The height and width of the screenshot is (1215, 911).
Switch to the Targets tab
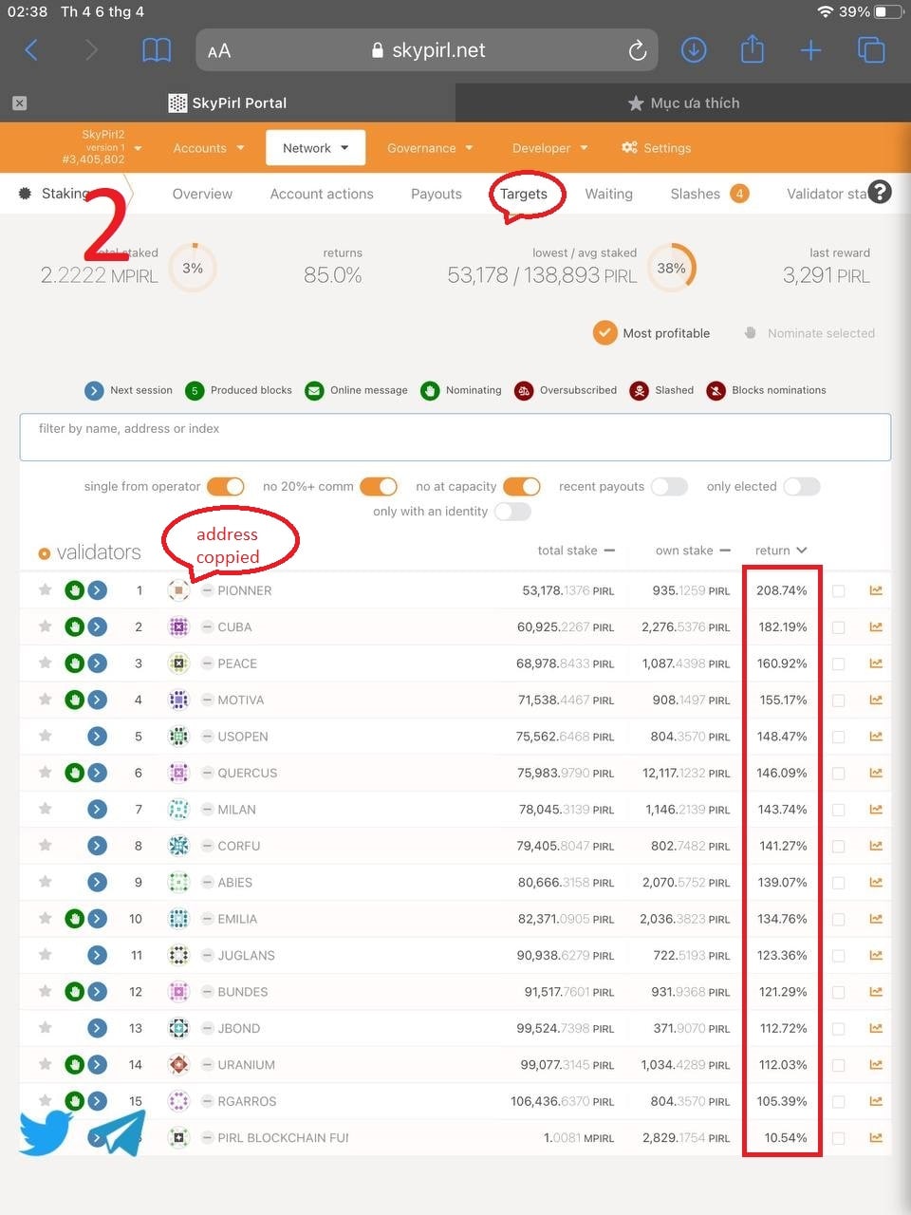click(524, 194)
